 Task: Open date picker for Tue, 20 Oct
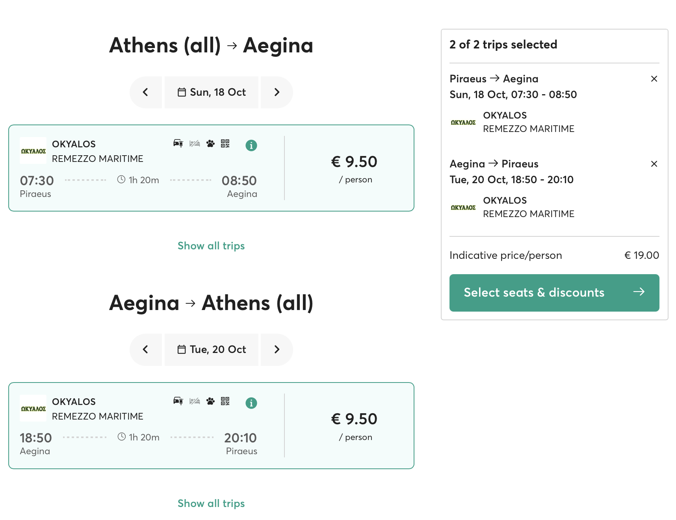tap(212, 350)
